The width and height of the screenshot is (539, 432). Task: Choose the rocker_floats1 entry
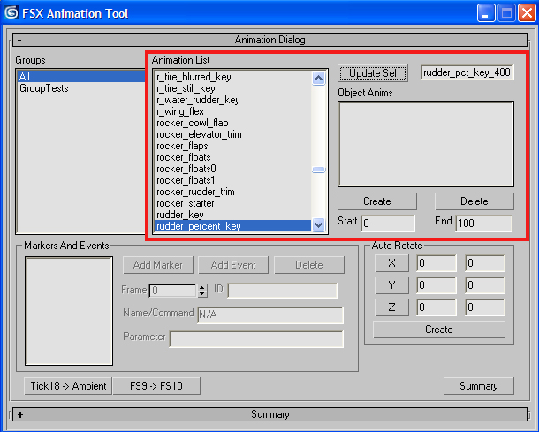point(233,180)
